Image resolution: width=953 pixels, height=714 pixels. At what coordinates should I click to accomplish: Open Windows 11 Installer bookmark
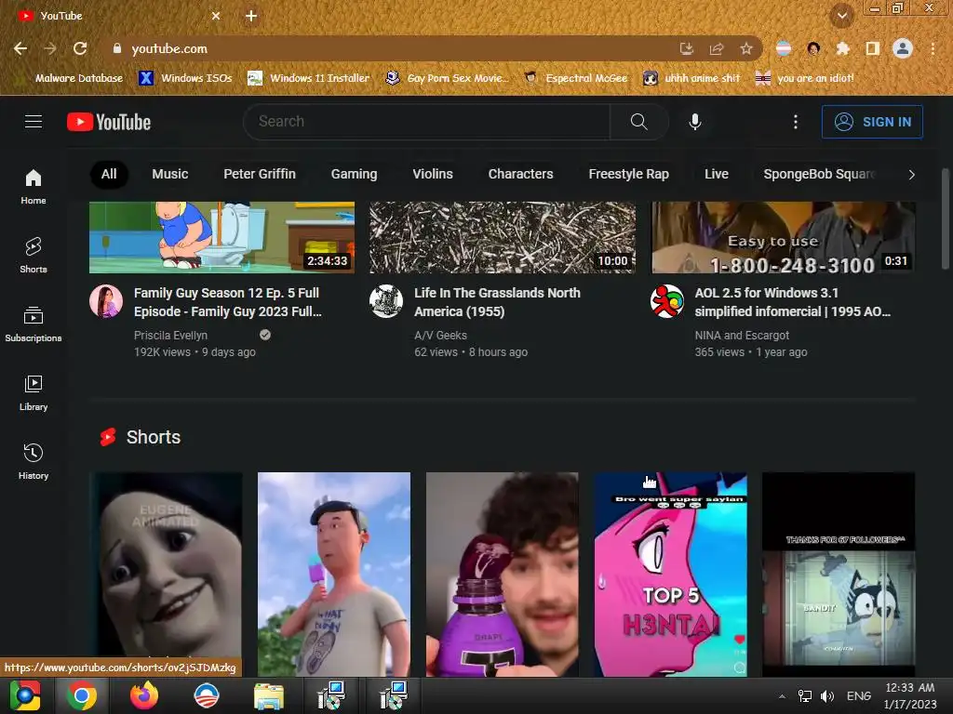309,78
